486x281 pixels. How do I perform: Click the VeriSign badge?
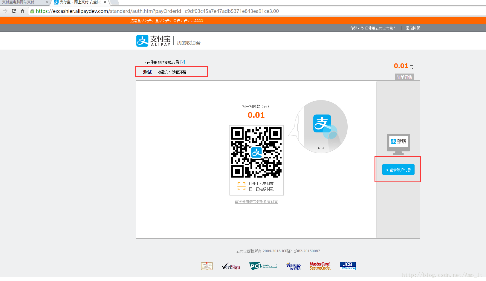[231, 266]
